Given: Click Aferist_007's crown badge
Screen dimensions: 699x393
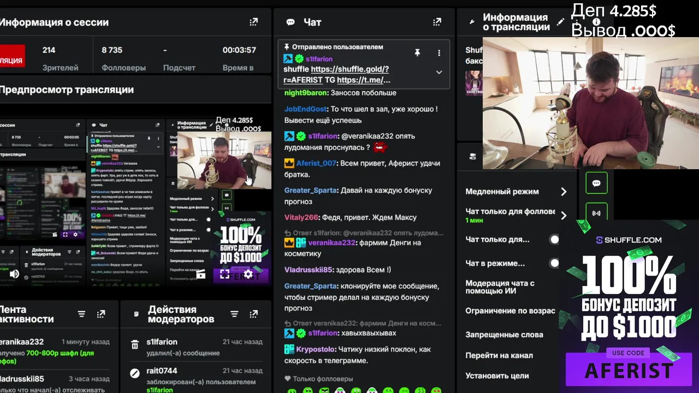Looking at the screenshot, I should (x=289, y=163).
